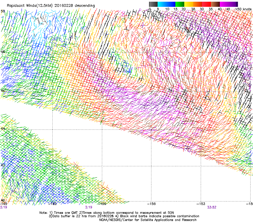Viewport: 253px width, 222px height.
Task: Click the brown 35-40 knots color swatch
Action: pos(215,4)
